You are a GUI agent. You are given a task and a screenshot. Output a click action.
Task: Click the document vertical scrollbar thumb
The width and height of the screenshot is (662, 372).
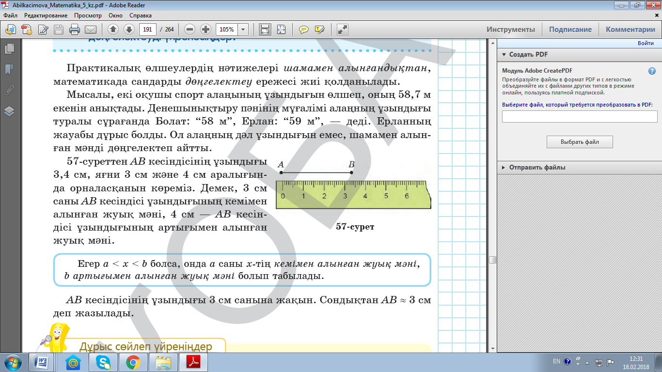492,260
